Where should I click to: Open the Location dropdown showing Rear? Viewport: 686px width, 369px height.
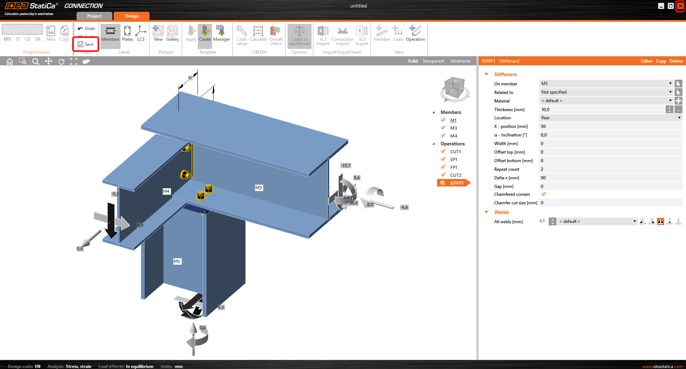pyautogui.click(x=610, y=118)
